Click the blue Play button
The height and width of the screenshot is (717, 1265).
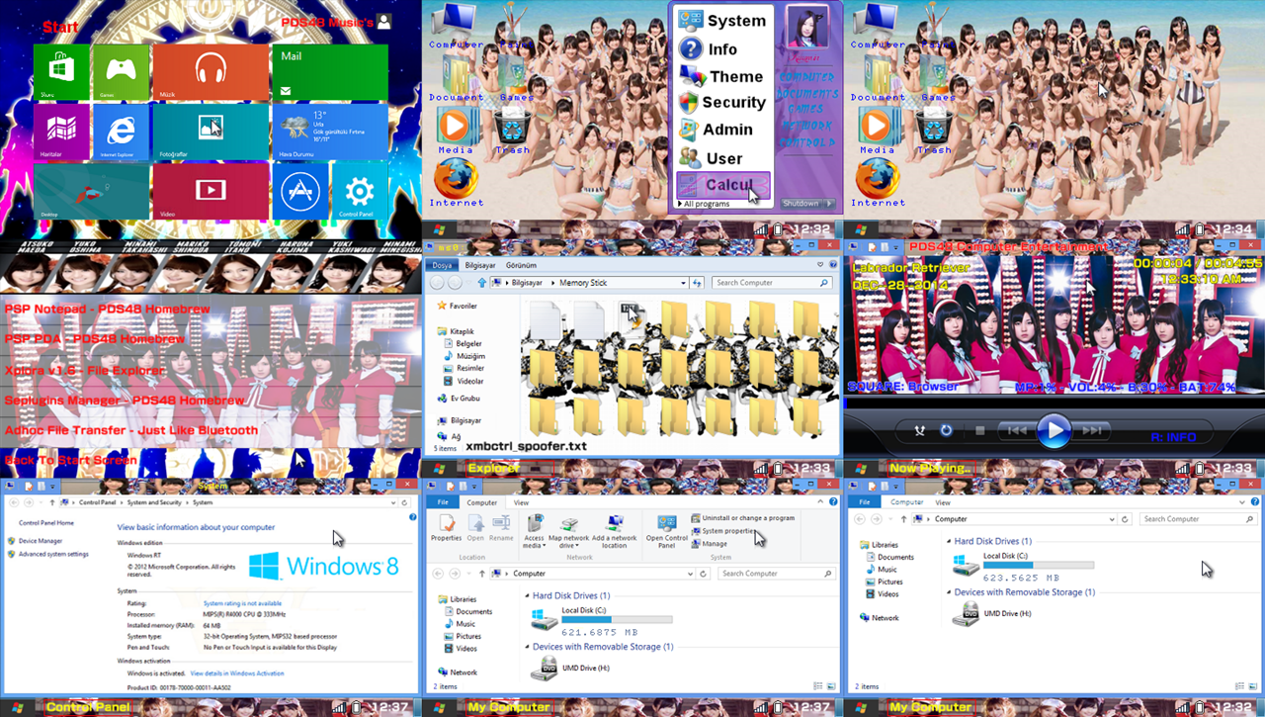pyautogui.click(x=1054, y=431)
